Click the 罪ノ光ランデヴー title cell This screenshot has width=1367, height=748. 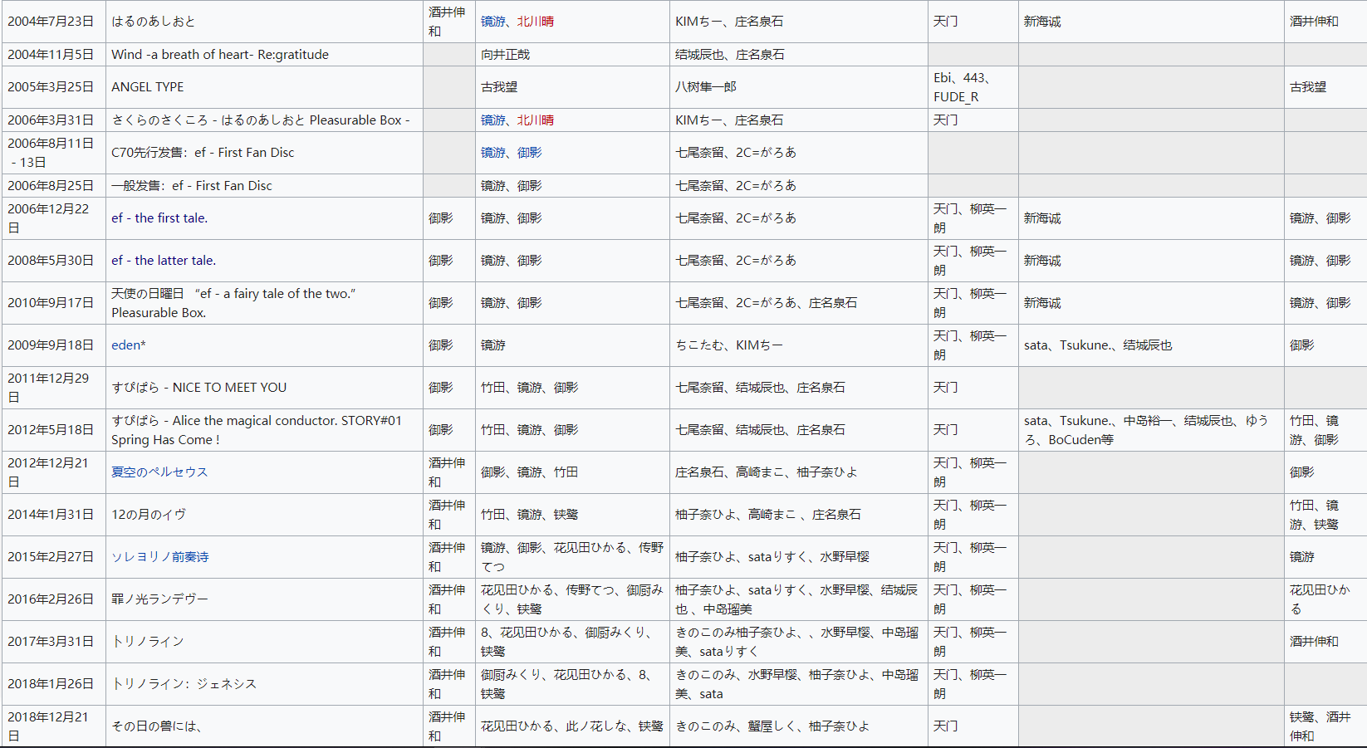[159, 599]
